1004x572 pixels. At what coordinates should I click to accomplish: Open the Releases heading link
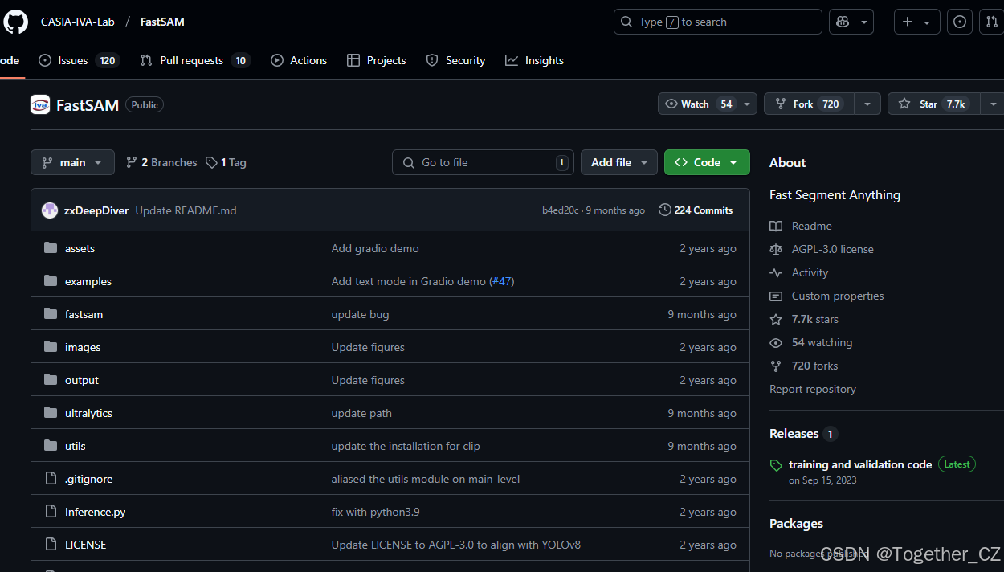click(794, 433)
